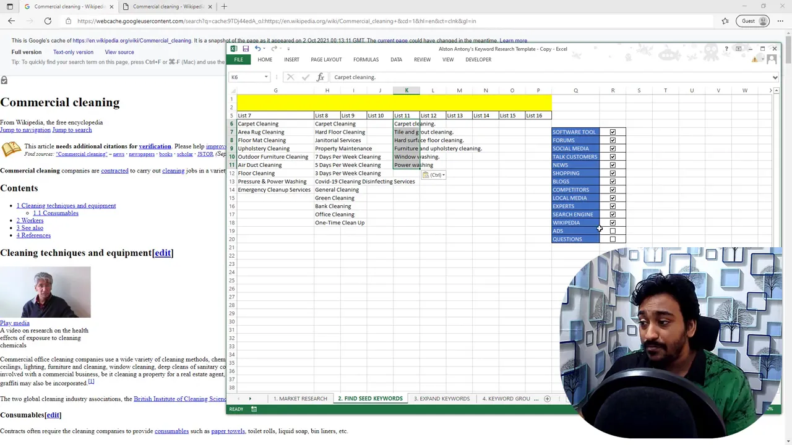The width and height of the screenshot is (792, 445).
Task: Uncheck the SOFTWARE TOOL checkbox
Action: tap(613, 132)
